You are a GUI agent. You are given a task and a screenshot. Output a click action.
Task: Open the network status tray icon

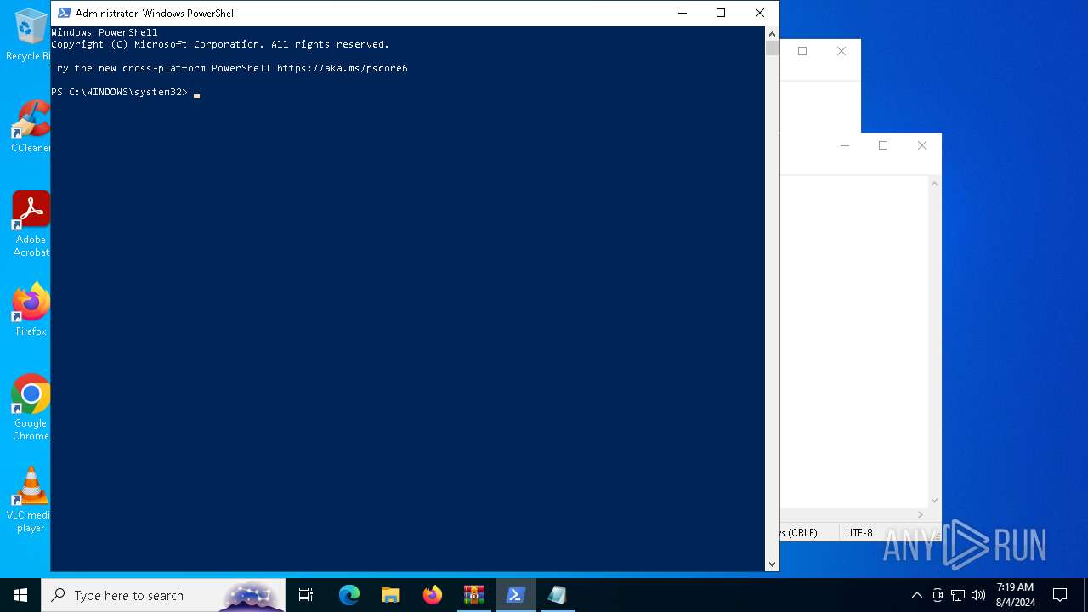coord(958,595)
